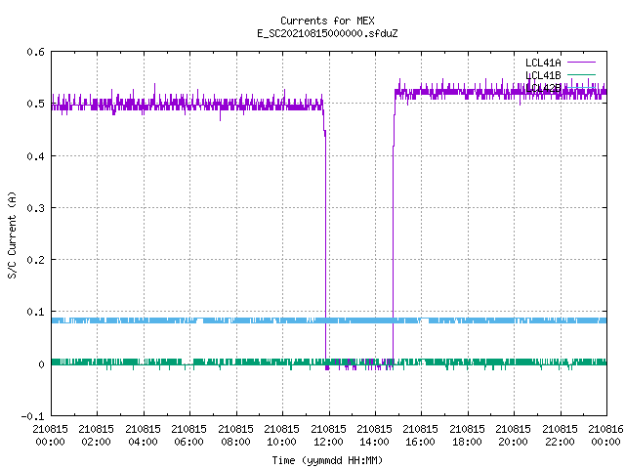Click the y-axis tick value 0.5
This screenshot has height=469, width=625.
coord(35,104)
